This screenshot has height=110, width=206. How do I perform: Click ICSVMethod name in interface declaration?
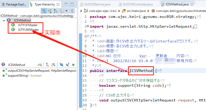pyautogui.click(x=141, y=71)
